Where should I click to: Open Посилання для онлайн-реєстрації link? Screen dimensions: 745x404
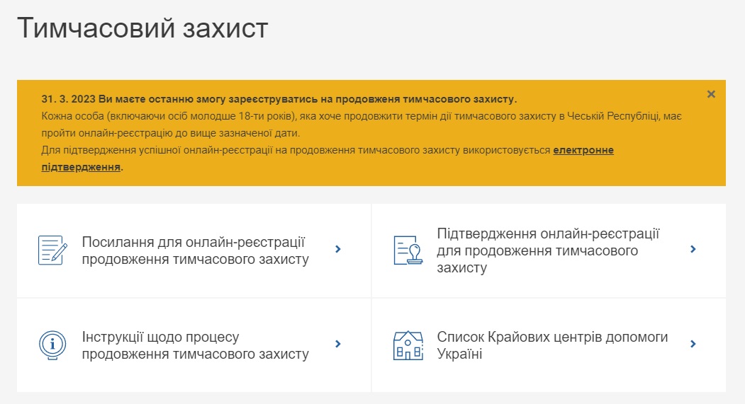[195, 250]
